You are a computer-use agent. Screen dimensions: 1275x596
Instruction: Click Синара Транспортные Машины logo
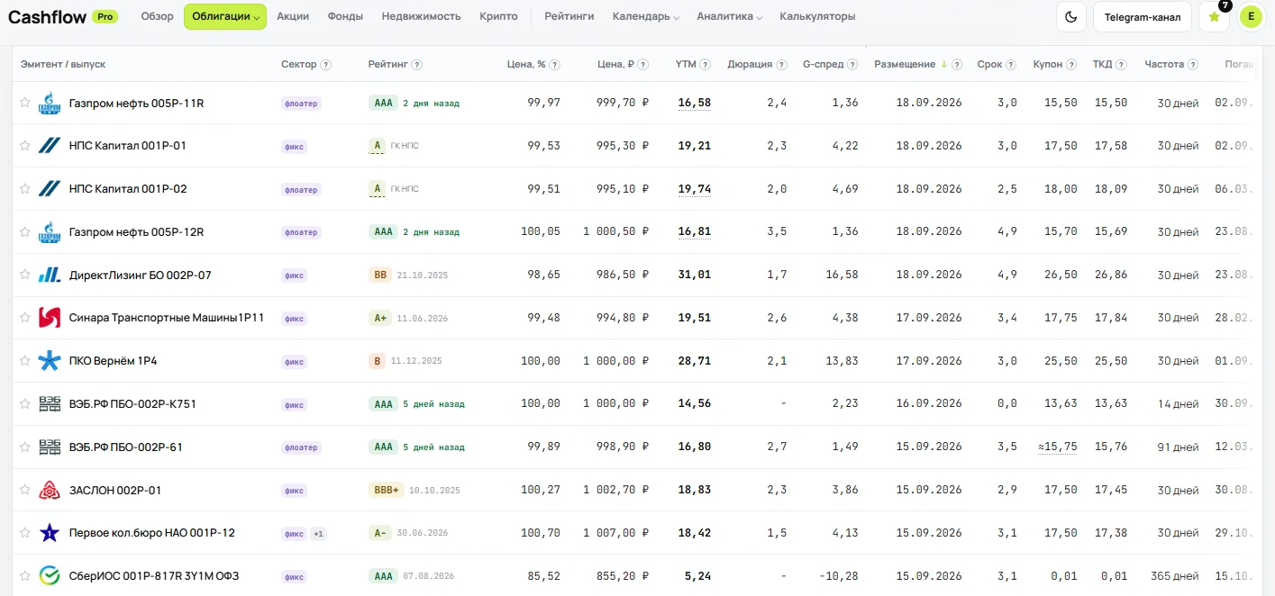point(50,318)
